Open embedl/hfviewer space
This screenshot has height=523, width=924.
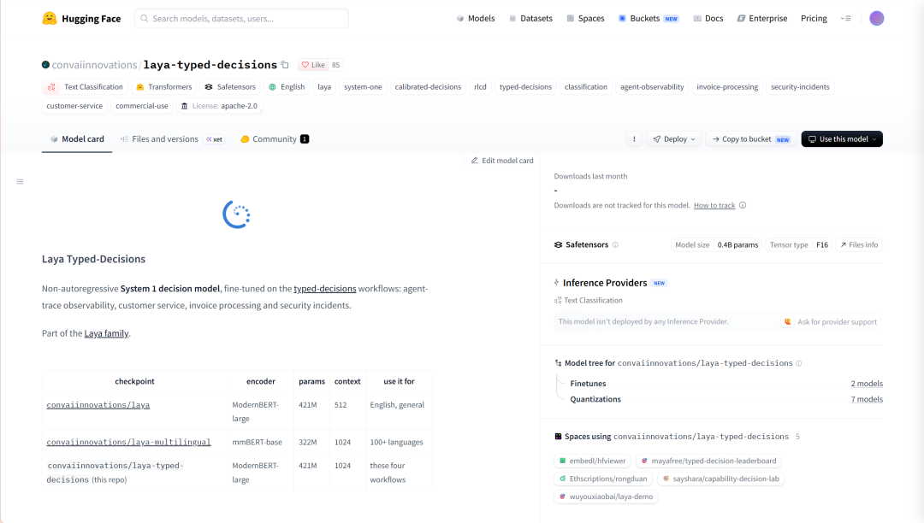pyautogui.click(x=592, y=461)
